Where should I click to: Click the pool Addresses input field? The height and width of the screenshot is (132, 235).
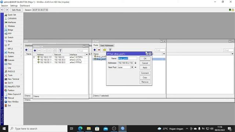[x=126, y=63]
